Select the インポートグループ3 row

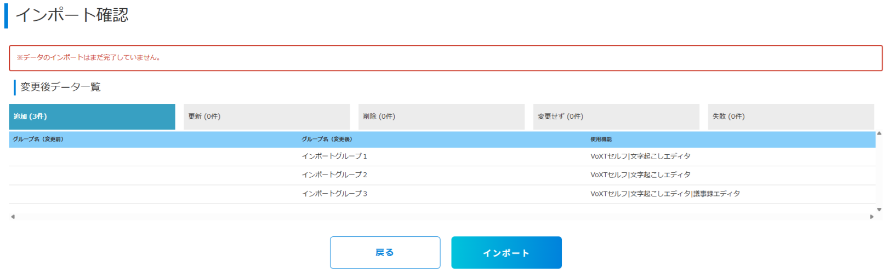tap(334, 194)
